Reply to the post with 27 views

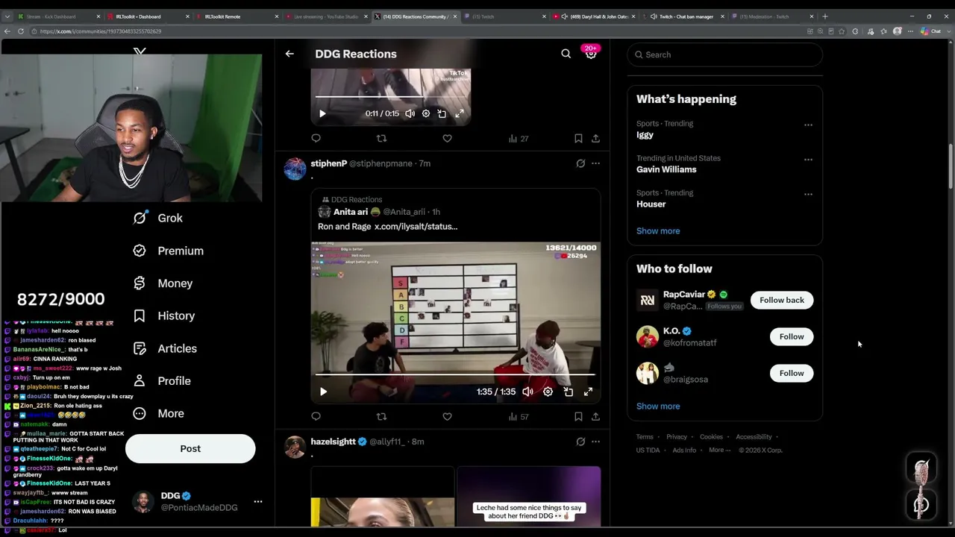point(316,138)
